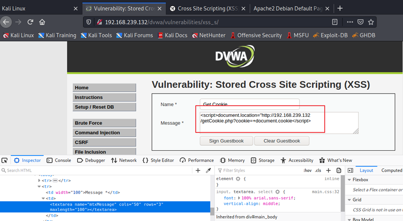Click Sign Guestbook button
The height and width of the screenshot is (221, 403).
(x=226, y=141)
